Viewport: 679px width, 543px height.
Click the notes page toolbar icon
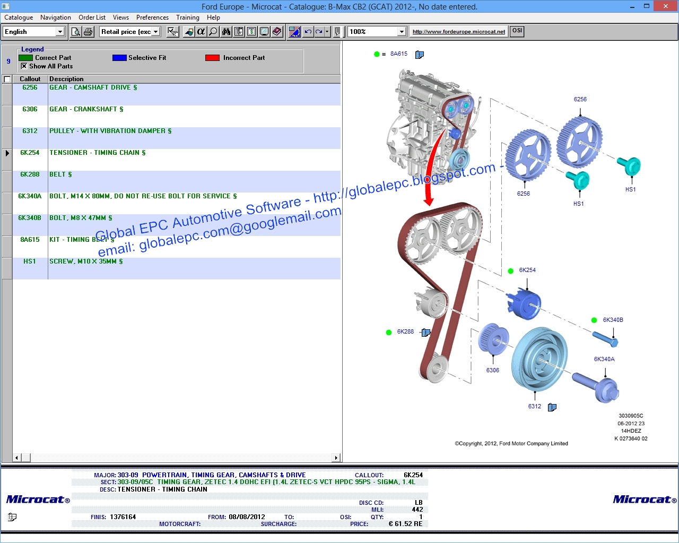pos(337,32)
